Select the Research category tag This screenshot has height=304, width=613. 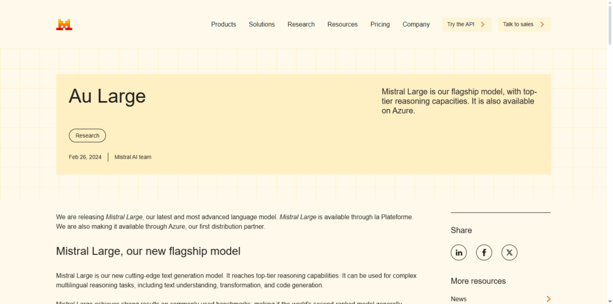pos(87,136)
